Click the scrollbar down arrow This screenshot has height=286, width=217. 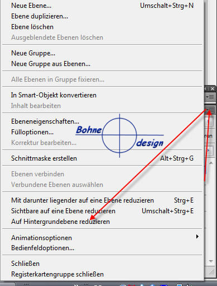[211, 261]
